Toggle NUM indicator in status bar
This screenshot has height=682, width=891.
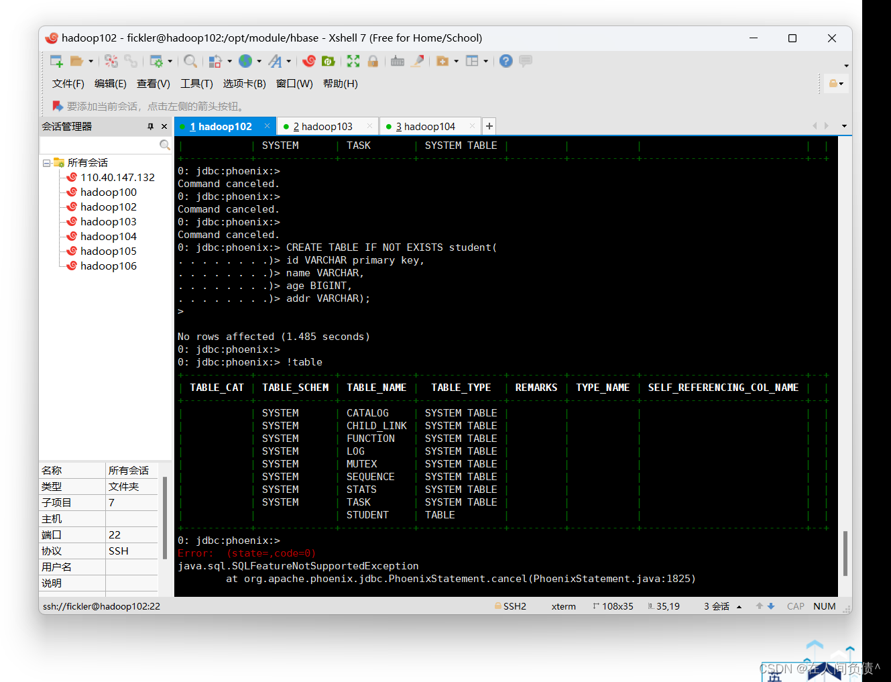click(x=824, y=606)
